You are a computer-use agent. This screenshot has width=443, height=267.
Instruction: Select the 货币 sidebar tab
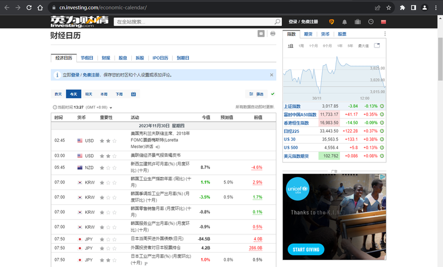325,34
